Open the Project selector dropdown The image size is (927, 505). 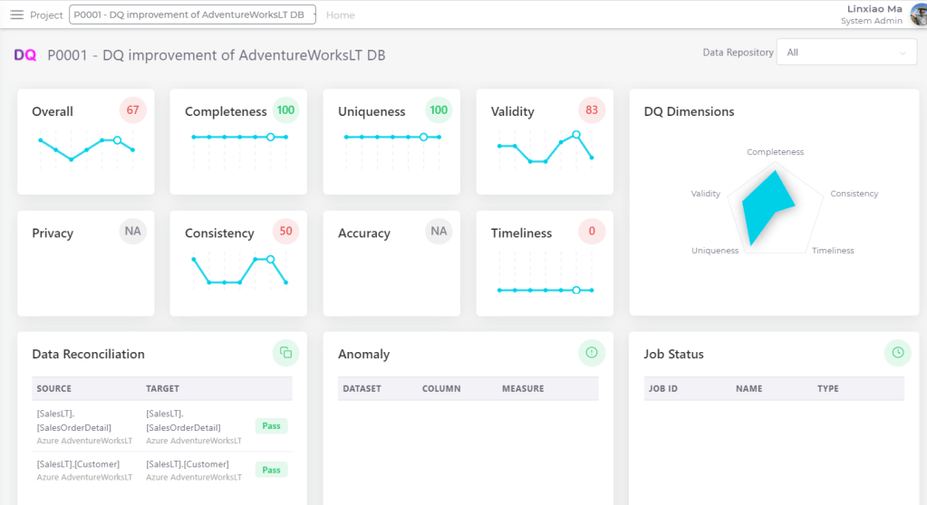coord(193,15)
